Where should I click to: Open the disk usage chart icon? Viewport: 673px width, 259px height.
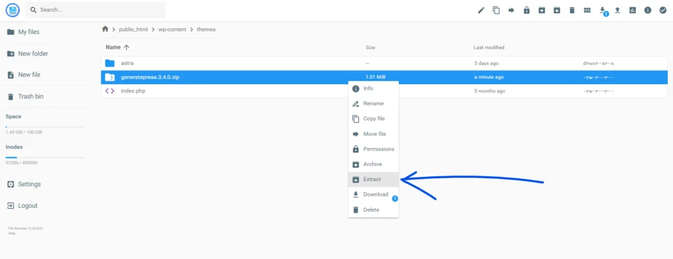(633, 11)
